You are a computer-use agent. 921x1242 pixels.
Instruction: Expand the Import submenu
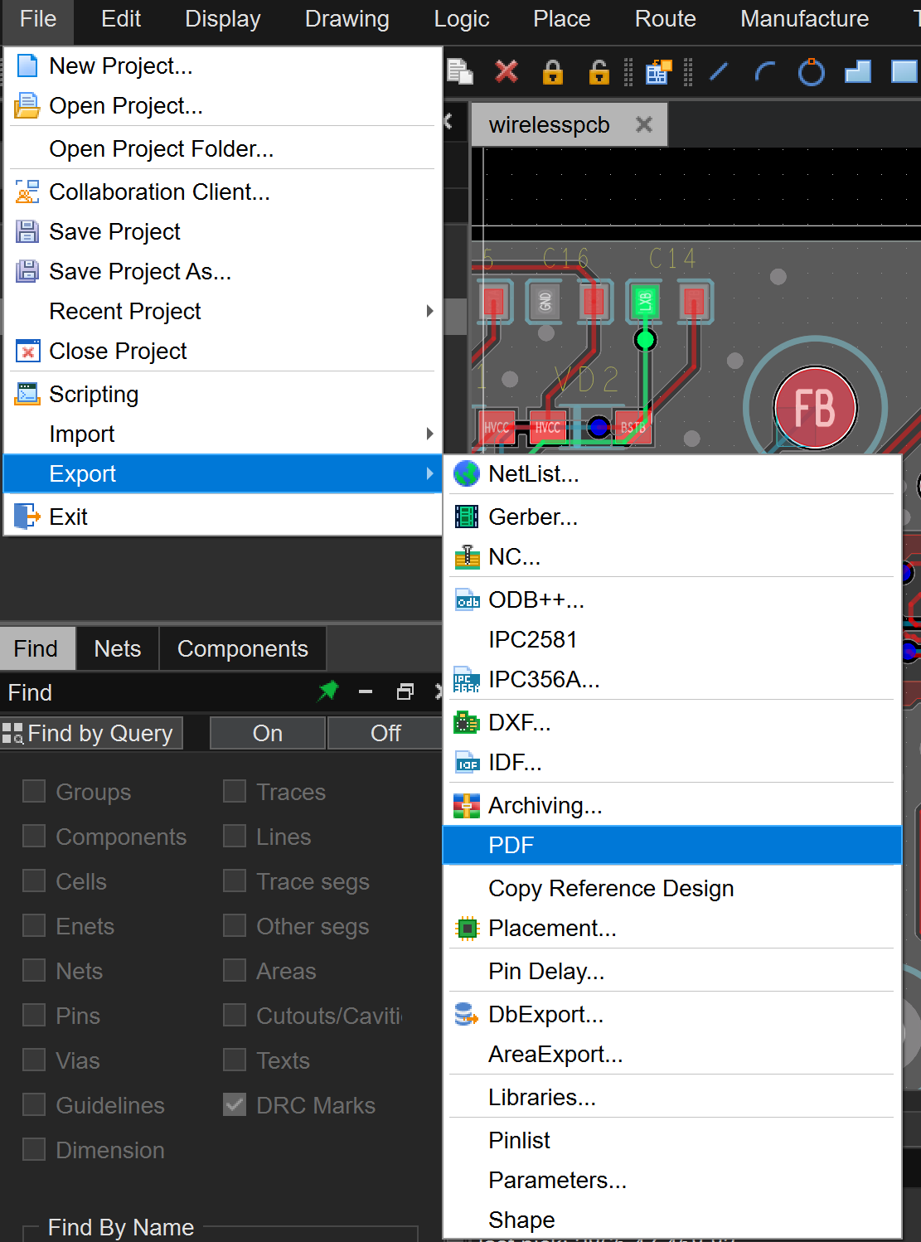pos(429,434)
